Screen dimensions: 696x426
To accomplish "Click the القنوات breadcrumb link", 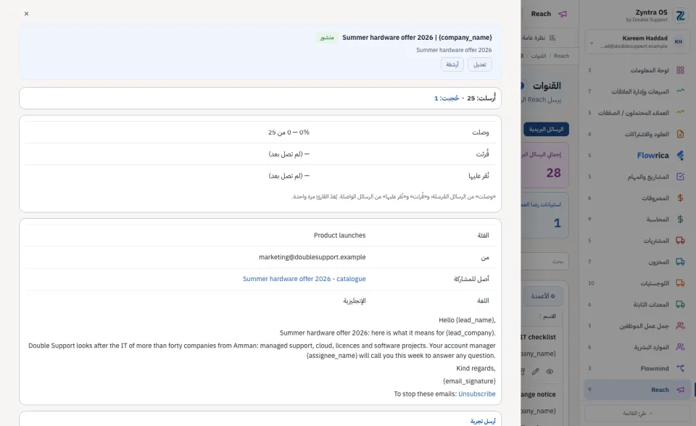I will (x=539, y=56).
